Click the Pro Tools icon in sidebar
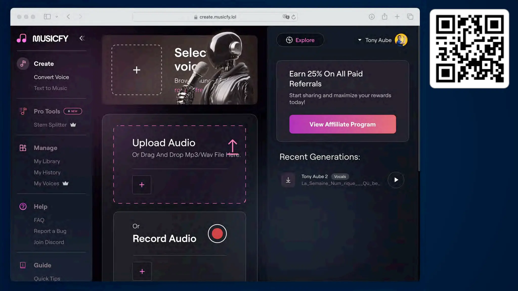 23,111
